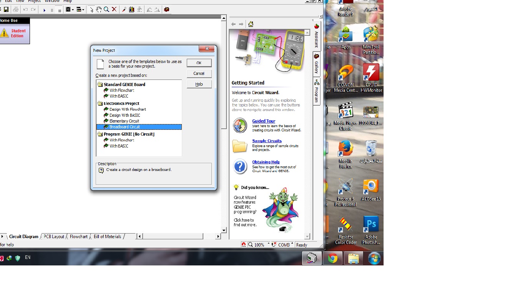525x295 pixels.
Task: Select the arrow pointer tool
Action: click(x=91, y=10)
